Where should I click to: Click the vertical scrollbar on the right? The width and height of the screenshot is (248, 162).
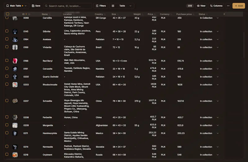coord(244,45)
